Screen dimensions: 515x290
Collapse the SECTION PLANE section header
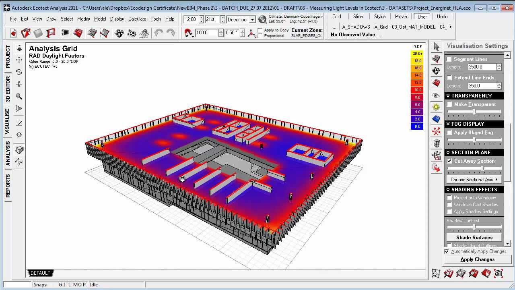click(x=474, y=153)
